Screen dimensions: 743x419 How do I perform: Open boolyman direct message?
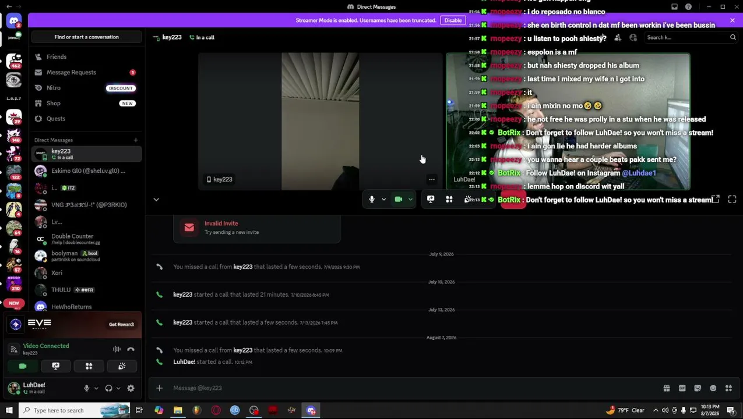86,256
